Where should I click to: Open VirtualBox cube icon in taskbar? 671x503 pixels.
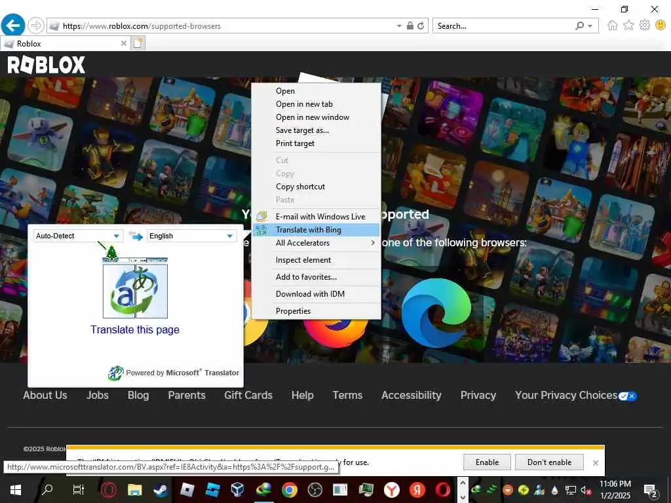point(237,489)
